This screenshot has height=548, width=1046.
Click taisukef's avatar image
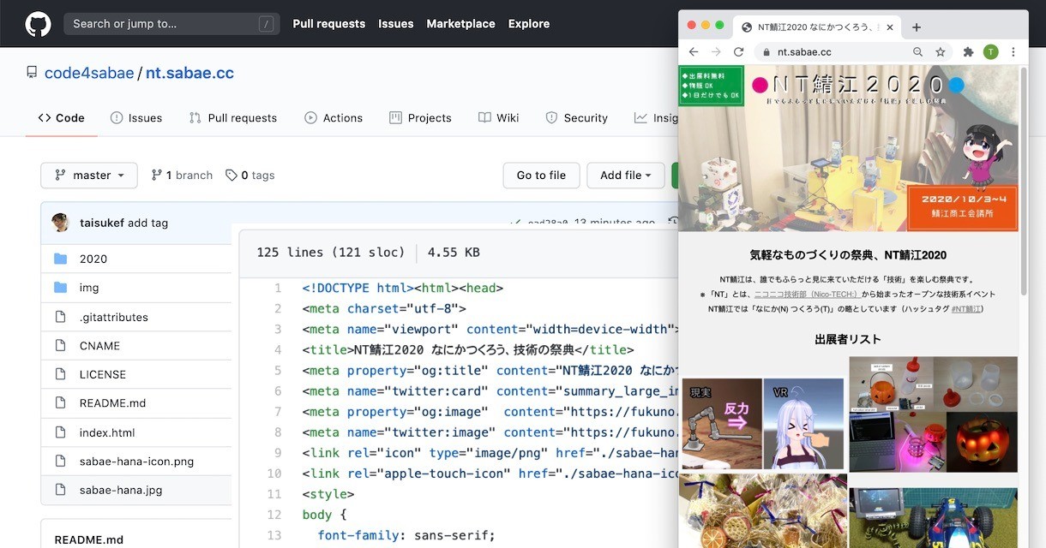click(x=61, y=223)
